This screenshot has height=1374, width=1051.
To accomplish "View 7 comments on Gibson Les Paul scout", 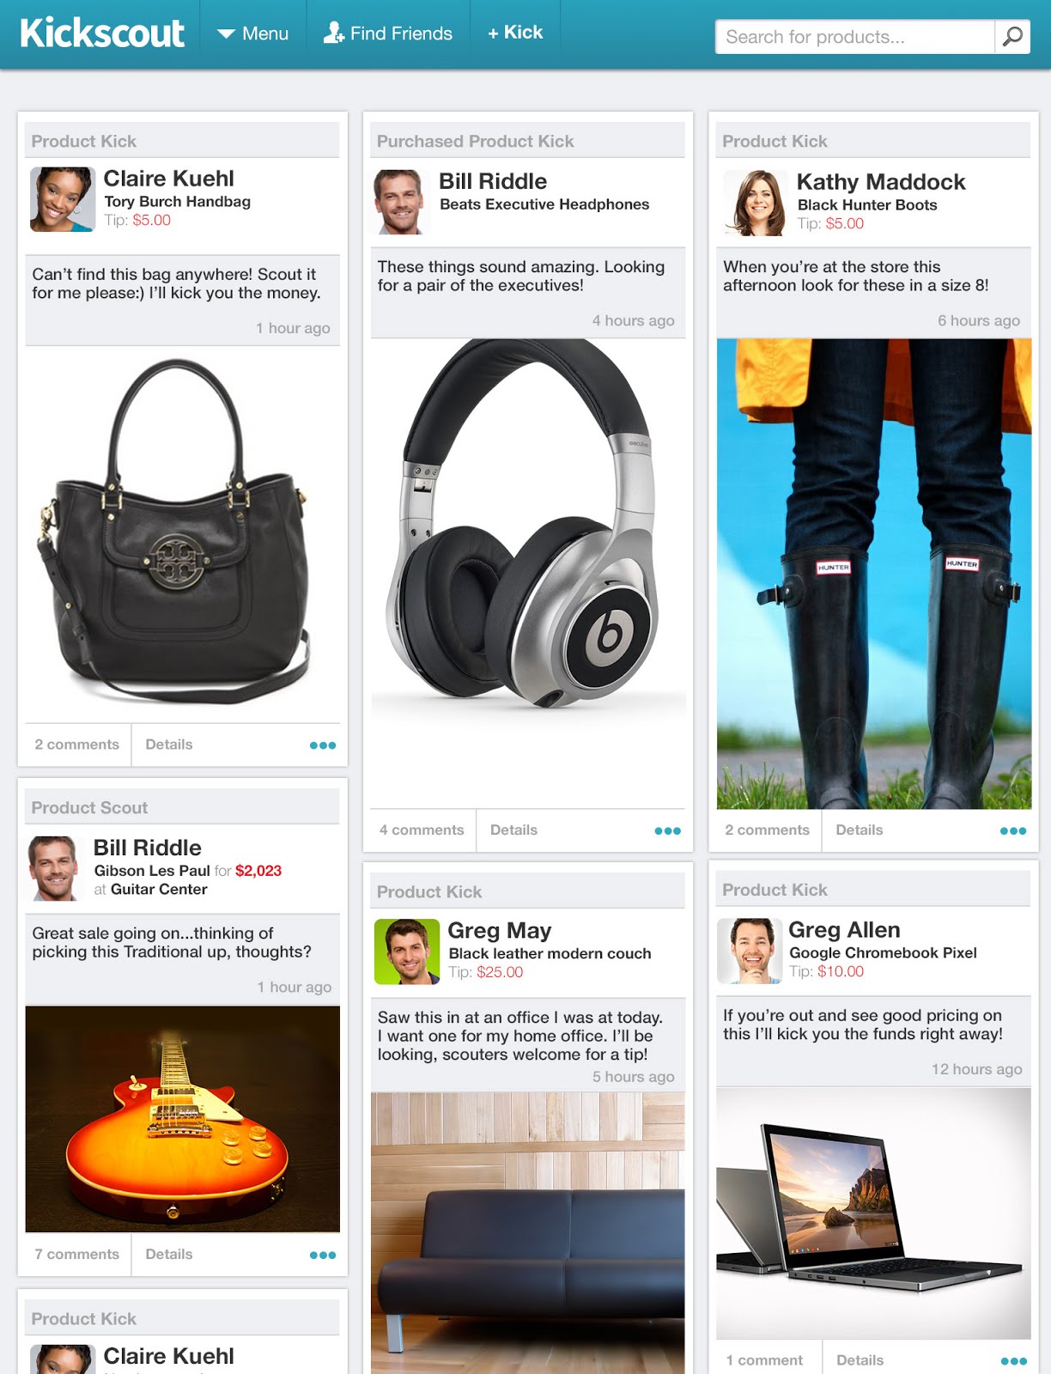I will [x=77, y=1255].
